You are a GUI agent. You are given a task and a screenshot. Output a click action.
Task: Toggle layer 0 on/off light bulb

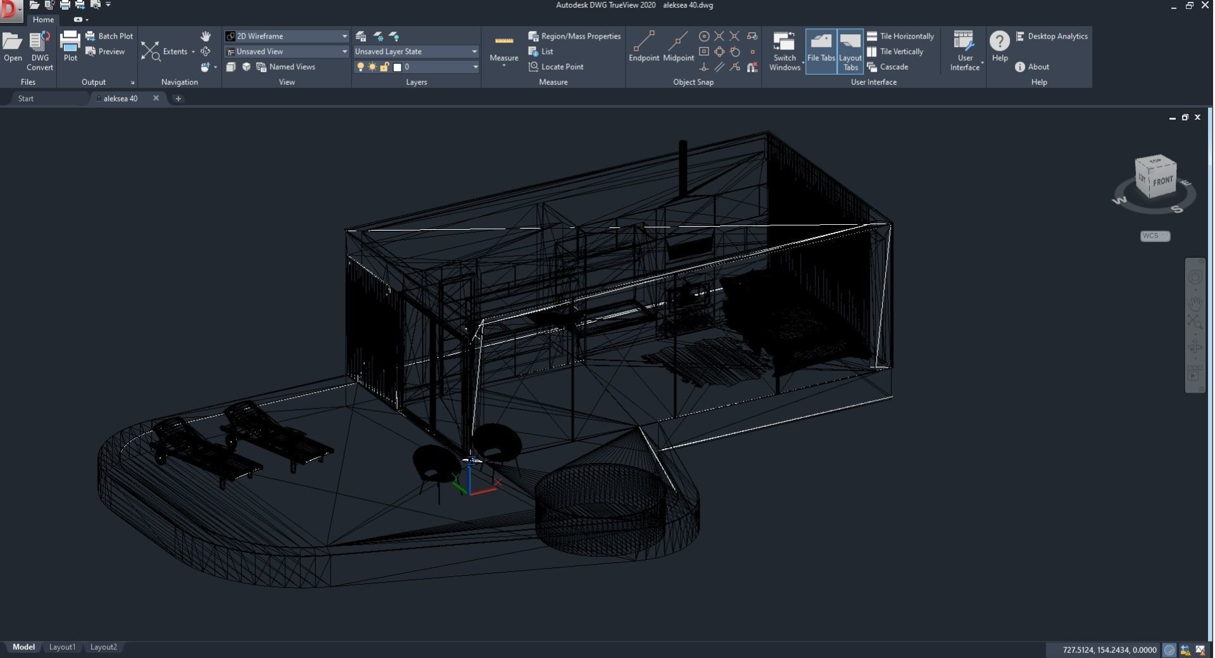(360, 66)
